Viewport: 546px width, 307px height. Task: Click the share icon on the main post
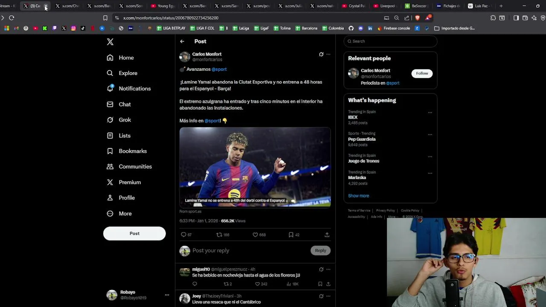(x=327, y=235)
